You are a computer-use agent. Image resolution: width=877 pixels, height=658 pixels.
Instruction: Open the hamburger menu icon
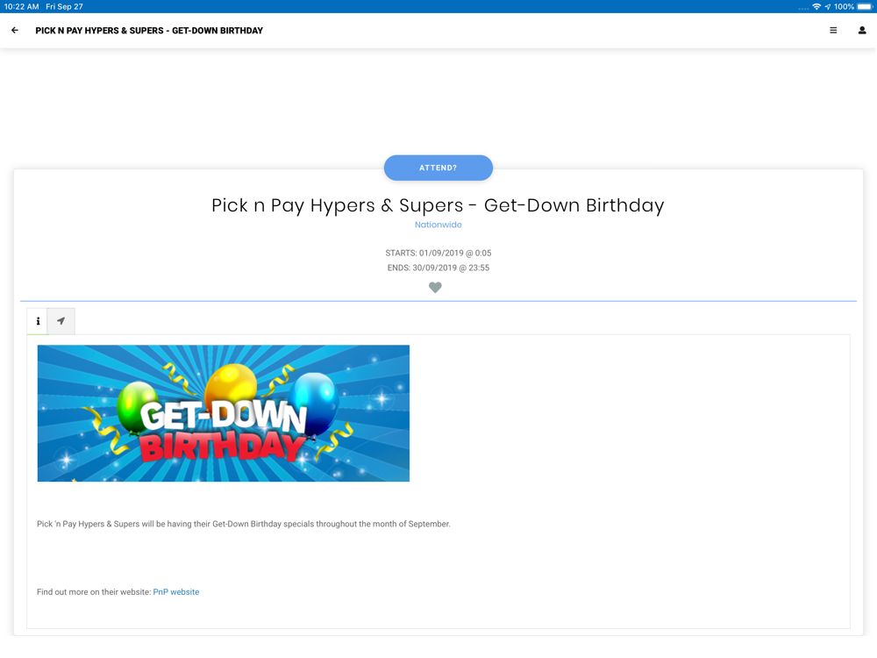click(833, 30)
